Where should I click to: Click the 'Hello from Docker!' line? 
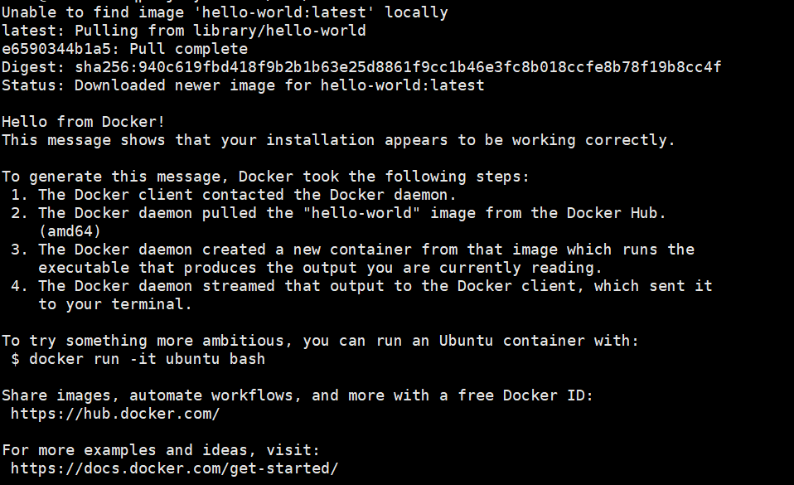point(84,122)
